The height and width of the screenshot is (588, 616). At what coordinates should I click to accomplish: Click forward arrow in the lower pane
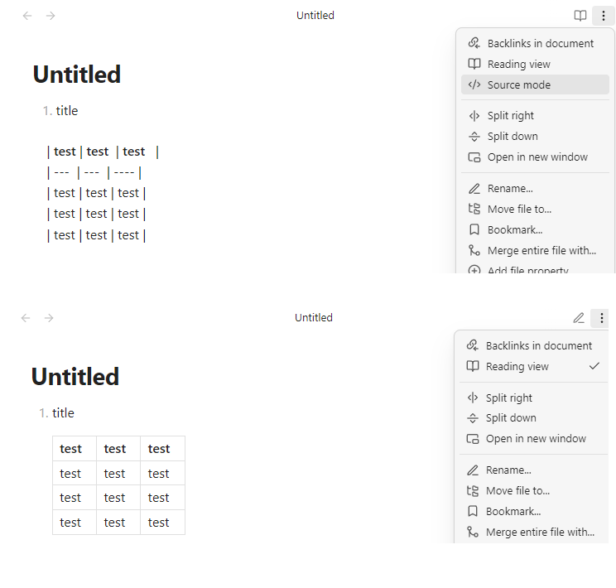tap(49, 318)
